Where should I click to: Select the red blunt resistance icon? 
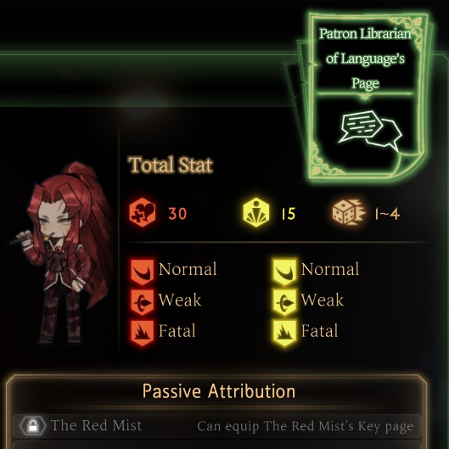pyautogui.click(x=143, y=333)
